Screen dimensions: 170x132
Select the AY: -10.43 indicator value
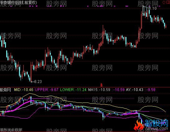135,90
